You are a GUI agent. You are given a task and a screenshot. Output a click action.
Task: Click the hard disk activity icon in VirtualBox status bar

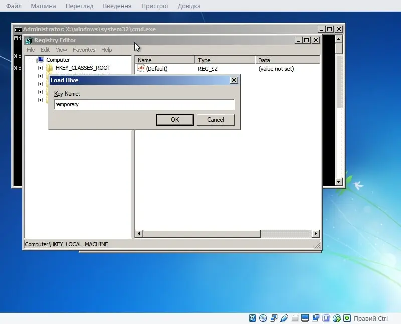[252, 318]
